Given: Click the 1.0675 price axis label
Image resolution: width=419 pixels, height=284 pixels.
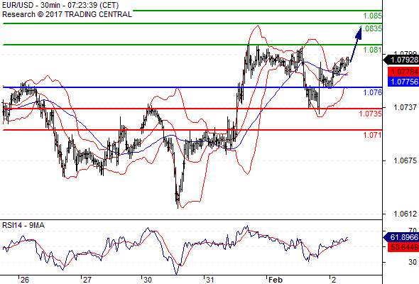Looking at the screenshot, I should 405,160.
